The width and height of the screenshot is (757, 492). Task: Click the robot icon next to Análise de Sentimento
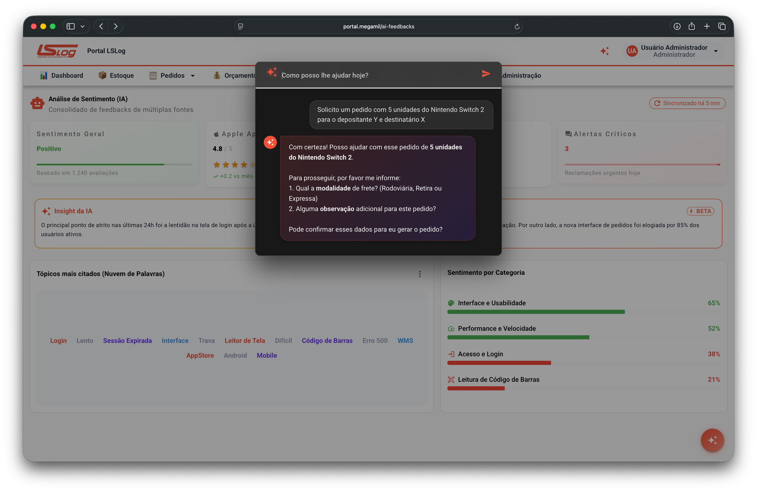37,103
